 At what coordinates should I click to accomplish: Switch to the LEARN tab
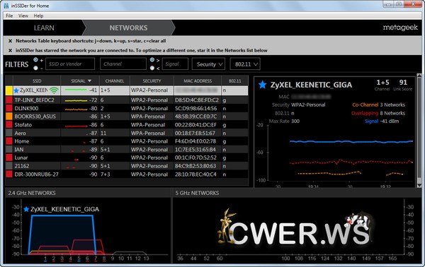point(44,28)
